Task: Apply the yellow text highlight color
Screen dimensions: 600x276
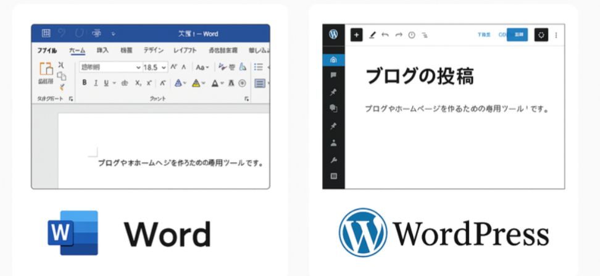Action: (196, 83)
